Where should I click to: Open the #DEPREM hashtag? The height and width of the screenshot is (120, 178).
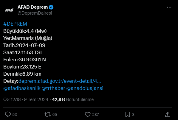15,24
